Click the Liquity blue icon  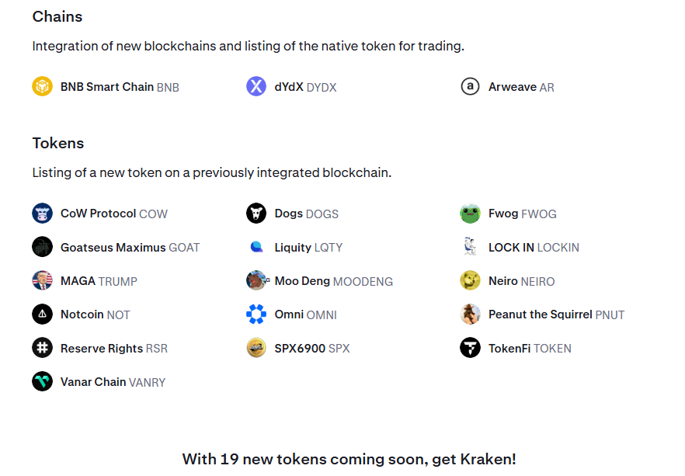256,247
